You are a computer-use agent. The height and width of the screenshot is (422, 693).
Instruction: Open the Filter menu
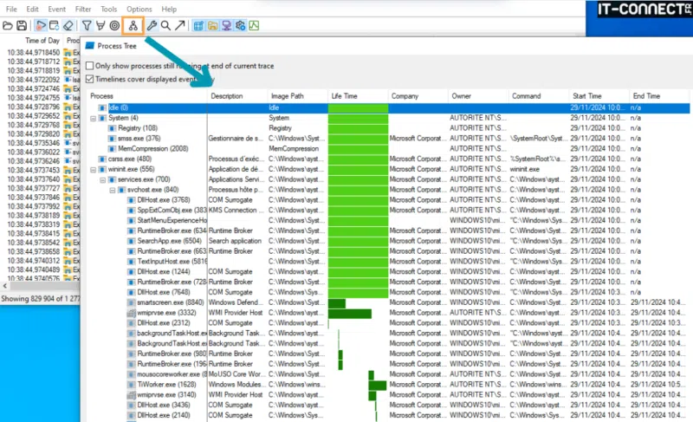(x=82, y=9)
